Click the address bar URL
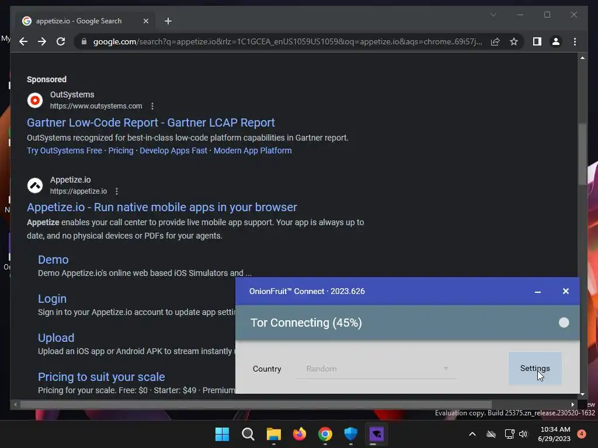Image resolution: width=598 pixels, height=448 pixels. [x=287, y=41]
